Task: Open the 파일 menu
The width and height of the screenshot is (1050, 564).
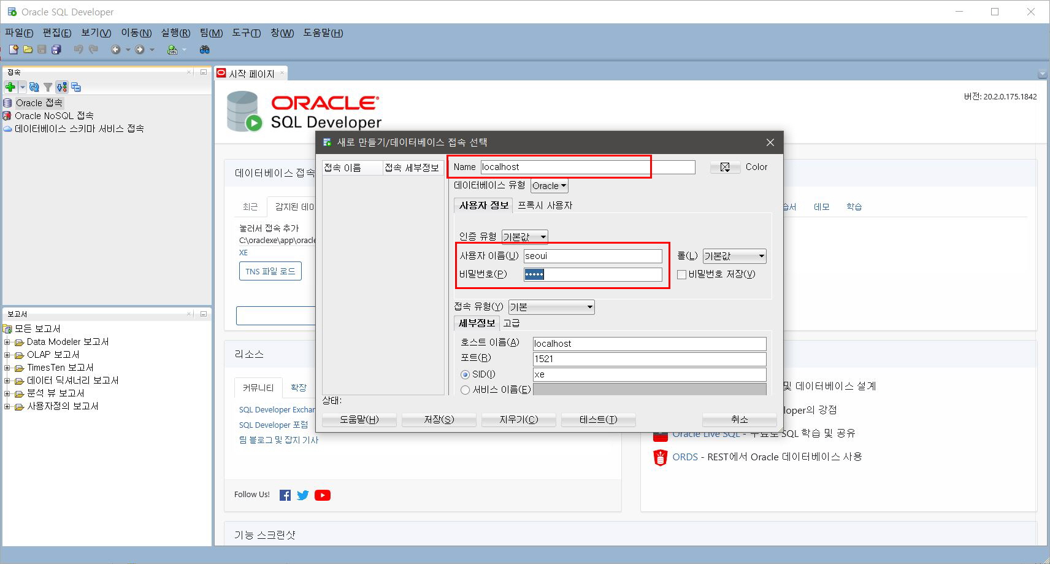Action: [19, 33]
